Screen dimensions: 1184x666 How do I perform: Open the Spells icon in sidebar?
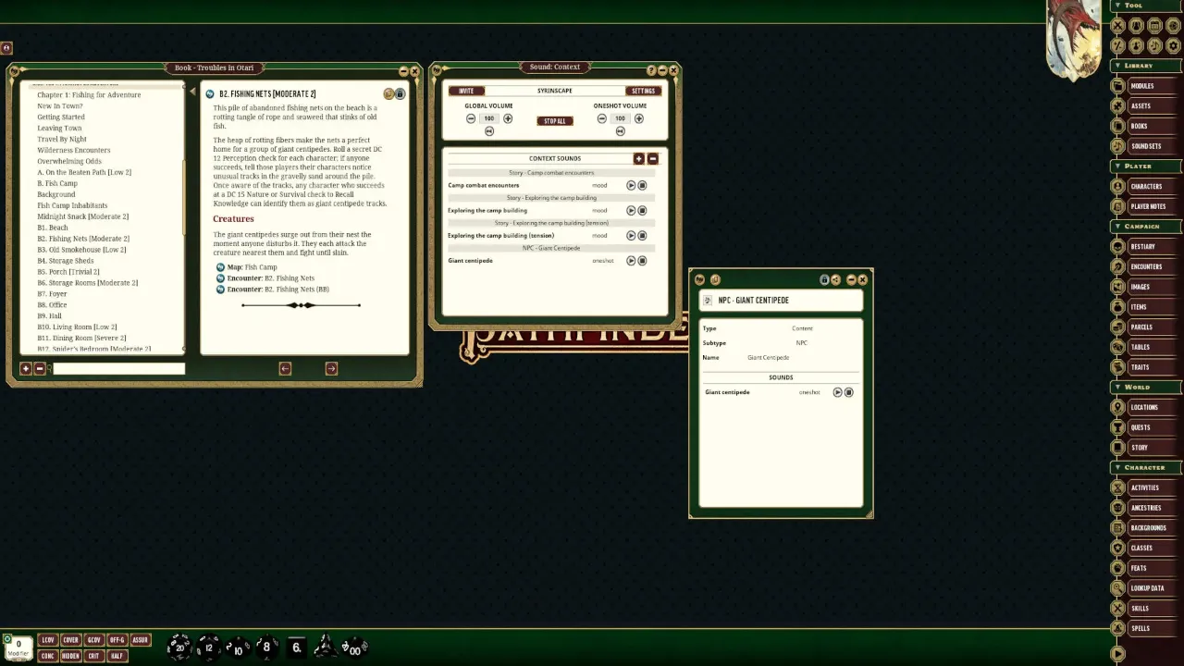pos(1118,628)
